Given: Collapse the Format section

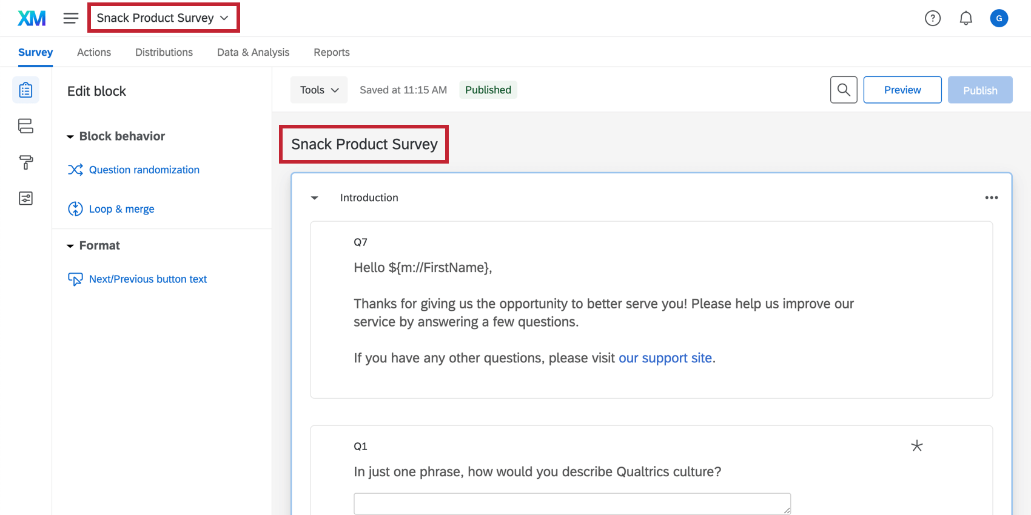Looking at the screenshot, I should (x=70, y=246).
